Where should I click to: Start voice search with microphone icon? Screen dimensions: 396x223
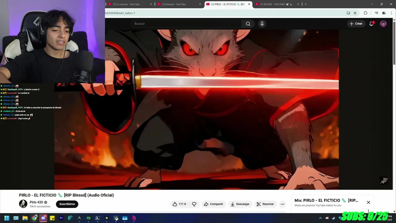point(262,24)
